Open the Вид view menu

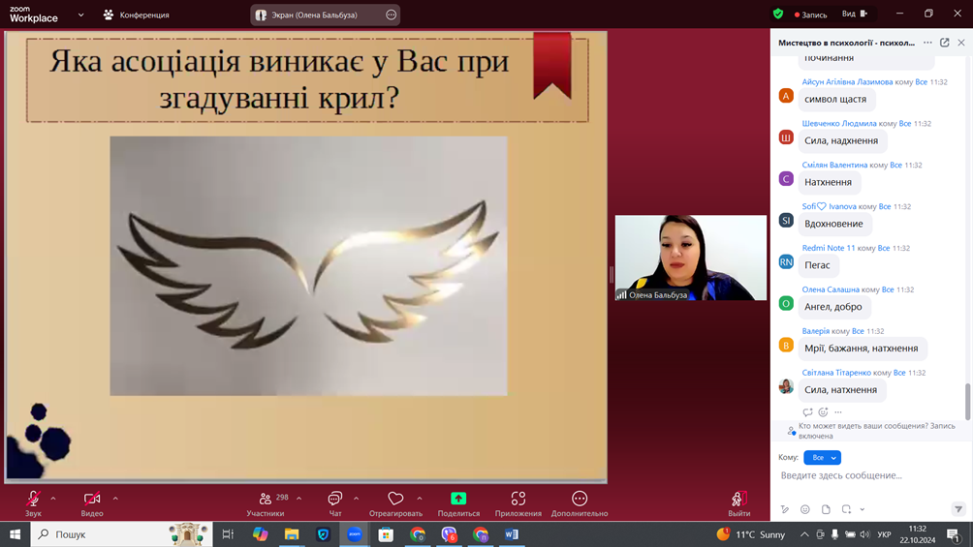click(855, 14)
